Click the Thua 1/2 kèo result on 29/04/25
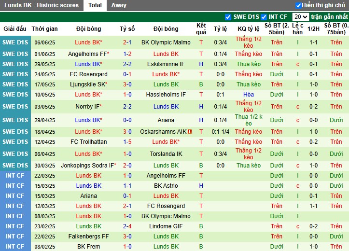Viewport: 349px width, 251px height. [x=249, y=120]
